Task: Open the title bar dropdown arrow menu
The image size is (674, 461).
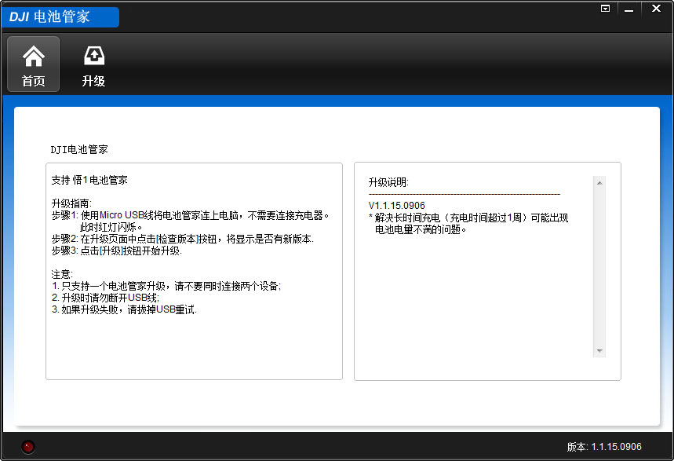Action: (604, 8)
